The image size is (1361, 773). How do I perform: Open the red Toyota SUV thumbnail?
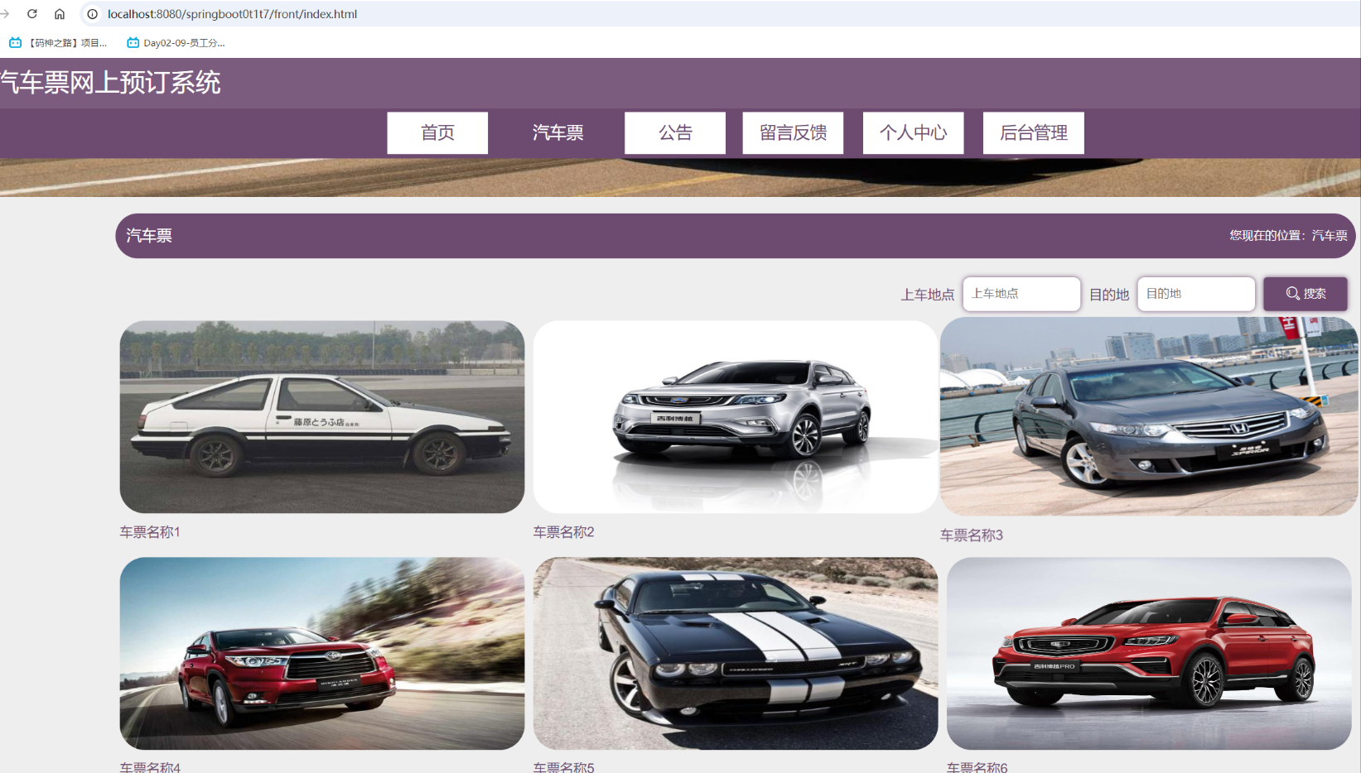tap(322, 653)
